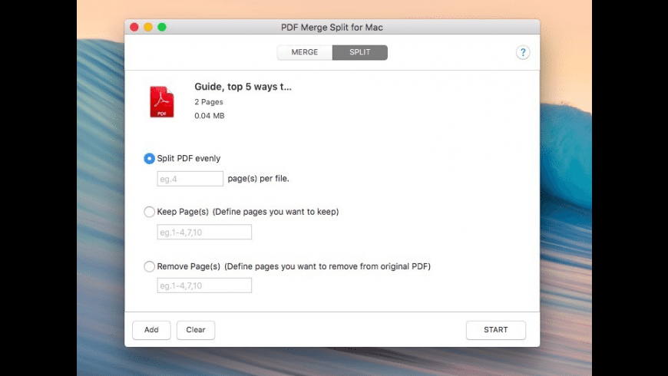Enable the Remove Page(s) radio option
This screenshot has height=376, width=668.
pyautogui.click(x=149, y=266)
